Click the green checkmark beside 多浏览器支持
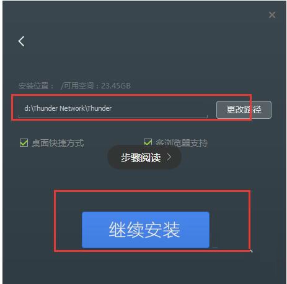The width and height of the screenshot is (287, 284). click(x=148, y=142)
